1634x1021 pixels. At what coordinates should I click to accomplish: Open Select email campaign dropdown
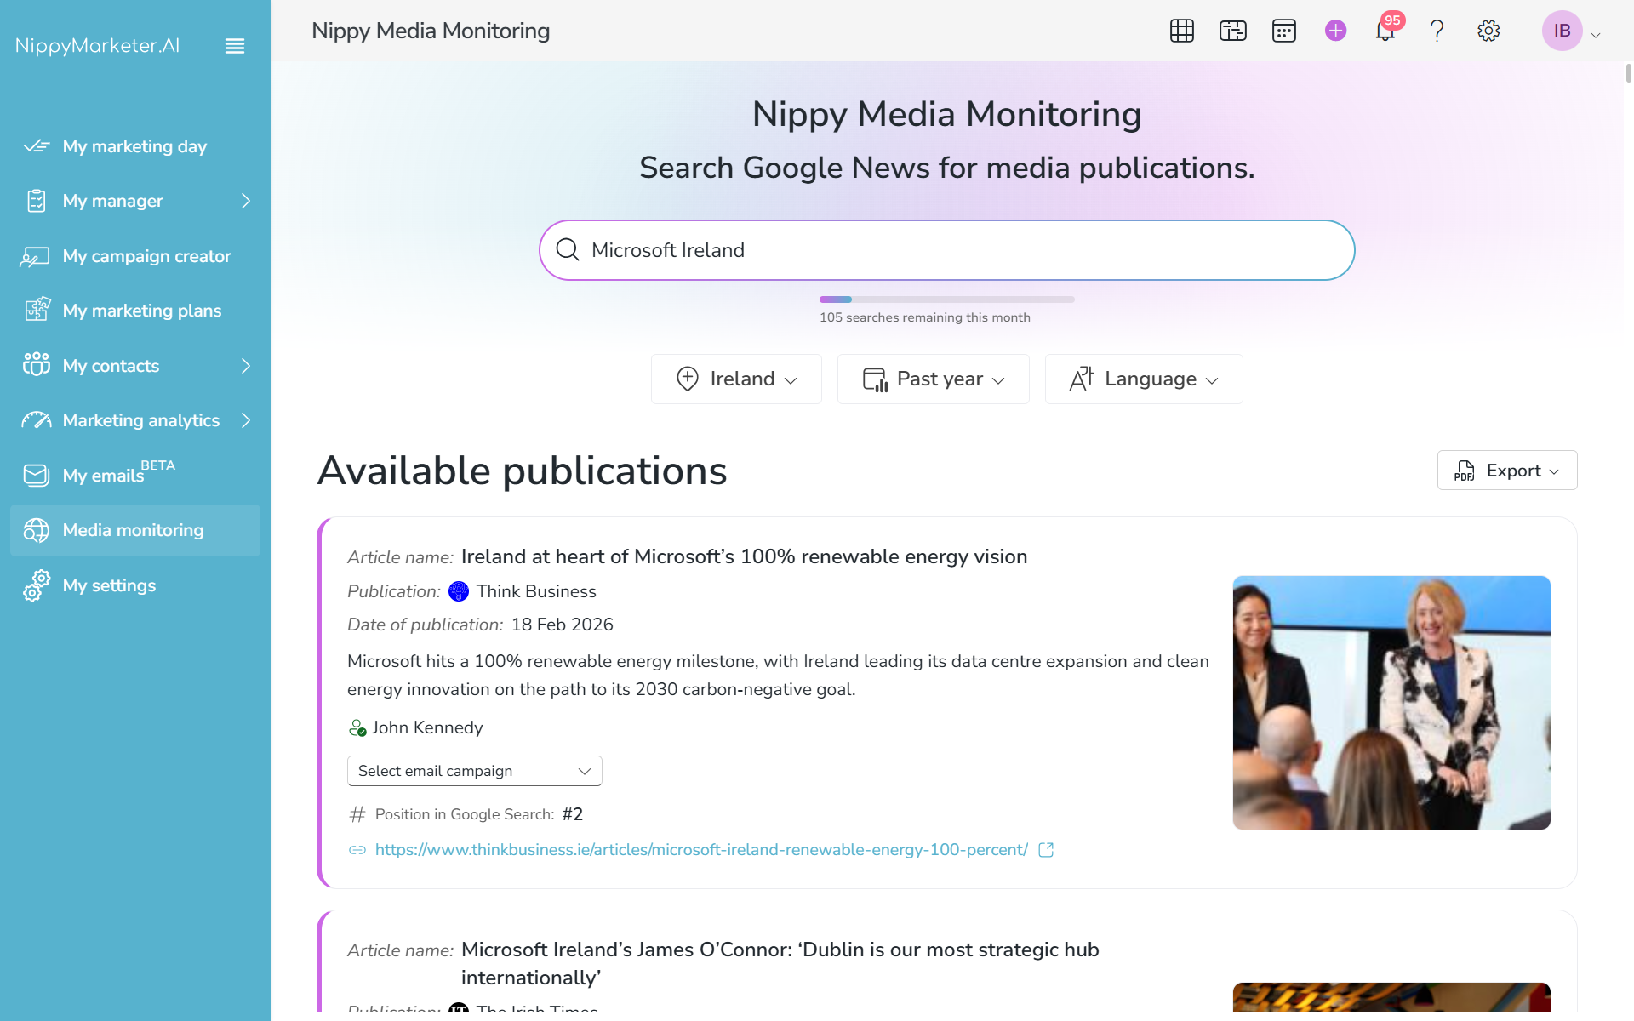[475, 771]
